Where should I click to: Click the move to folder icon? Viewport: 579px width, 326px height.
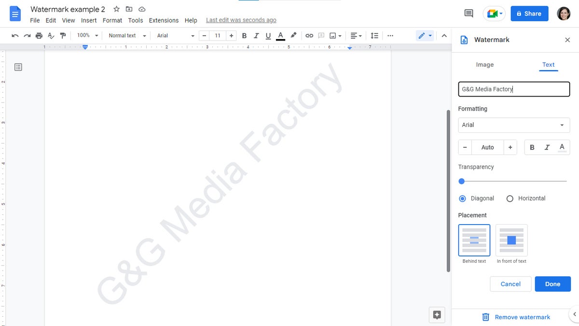click(129, 9)
